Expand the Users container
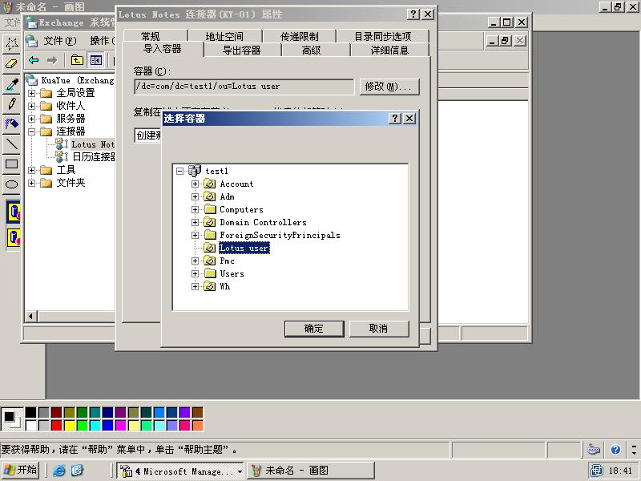 coord(195,273)
